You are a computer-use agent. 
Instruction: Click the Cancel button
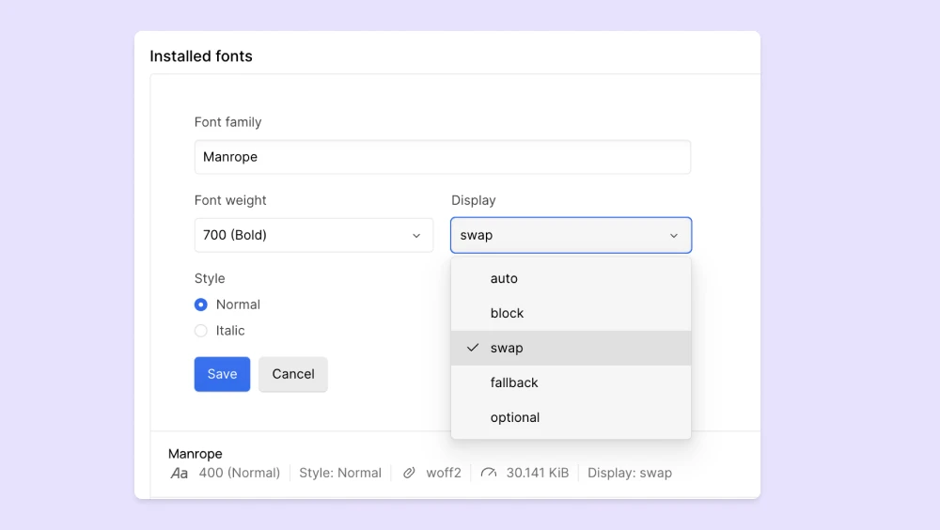pos(293,374)
